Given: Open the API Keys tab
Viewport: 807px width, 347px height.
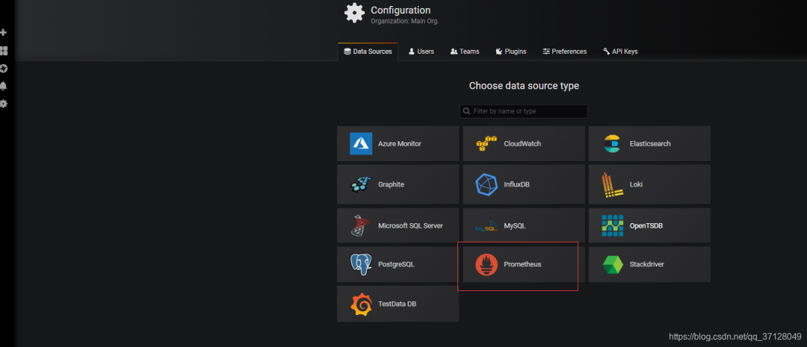Looking at the screenshot, I should [620, 51].
